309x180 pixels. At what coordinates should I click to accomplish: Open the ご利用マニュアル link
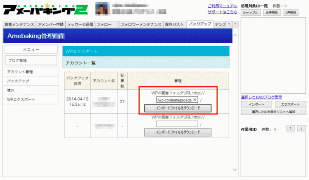pyautogui.click(x=222, y=6)
